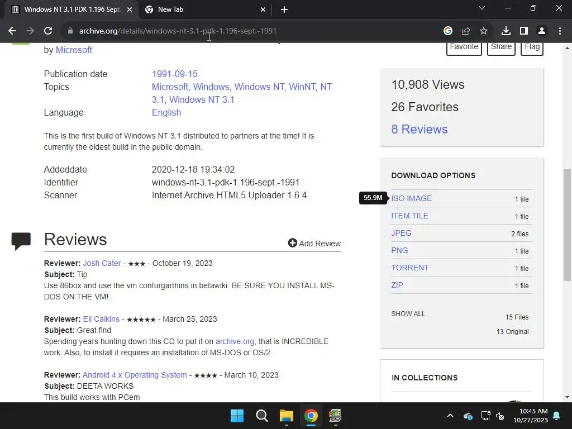Open the last pinned taskbar app icon
Screen dimensions: 572x429
click(335, 416)
